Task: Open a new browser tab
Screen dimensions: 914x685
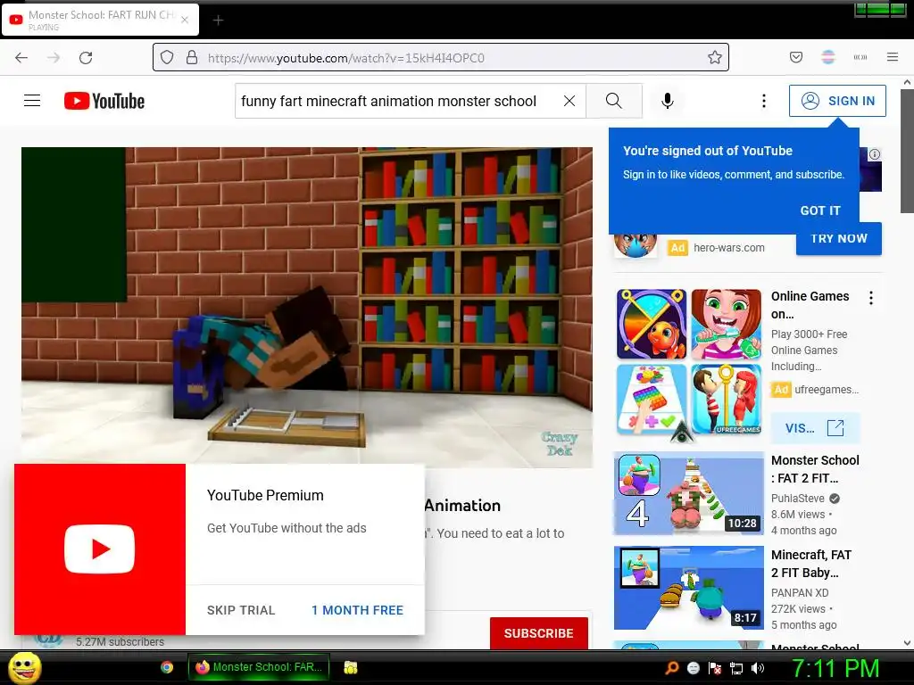Action: [x=218, y=21]
